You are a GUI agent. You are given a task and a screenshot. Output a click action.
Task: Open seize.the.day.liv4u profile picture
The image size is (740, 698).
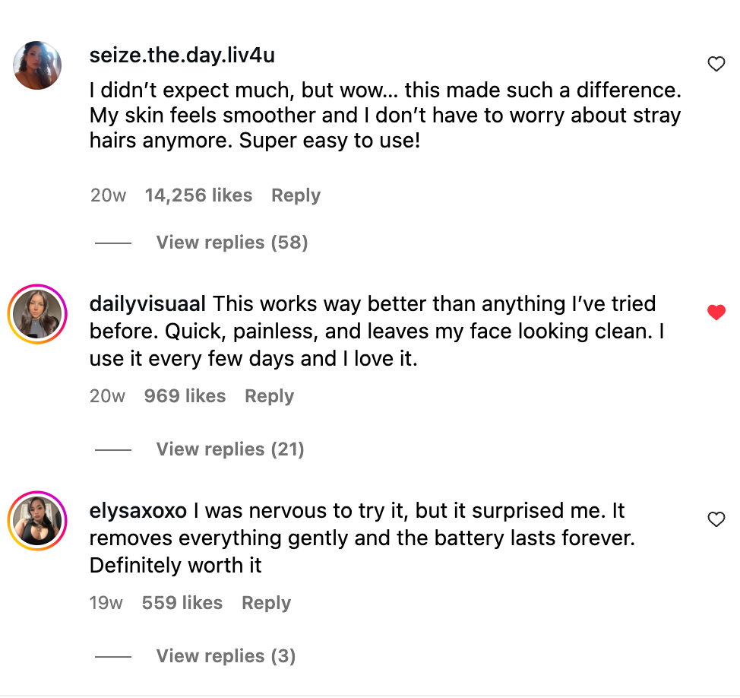click(x=37, y=65)
